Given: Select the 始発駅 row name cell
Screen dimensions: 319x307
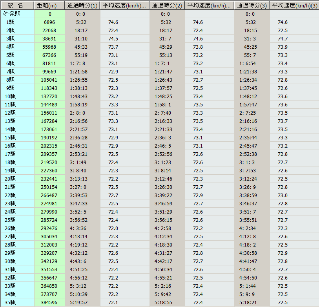Looking at the screenshot, I should click(x=18, y=14).
